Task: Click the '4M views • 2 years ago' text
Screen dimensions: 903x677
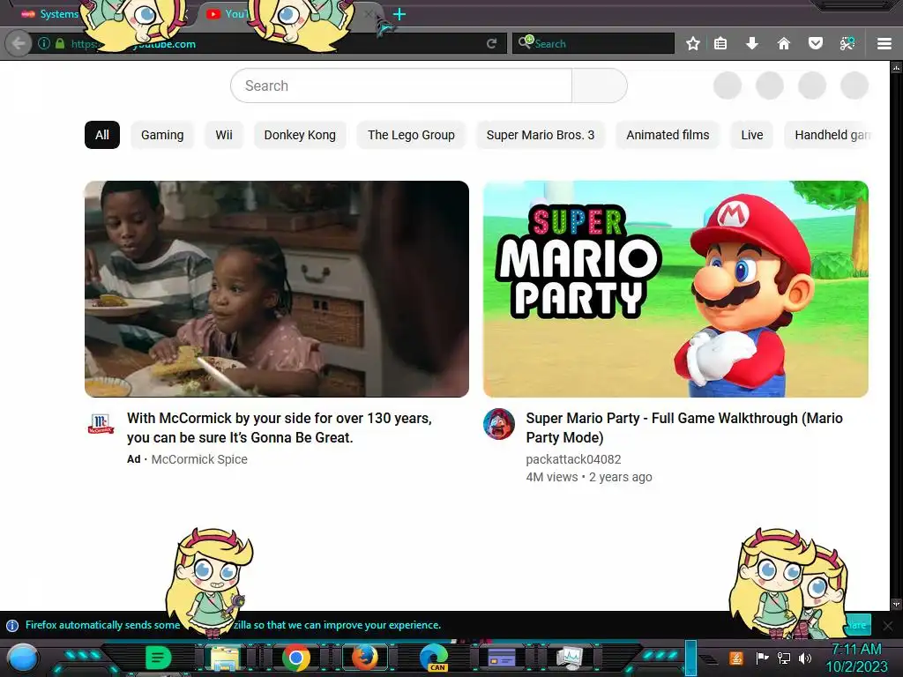Action: [x=589, y=477]
